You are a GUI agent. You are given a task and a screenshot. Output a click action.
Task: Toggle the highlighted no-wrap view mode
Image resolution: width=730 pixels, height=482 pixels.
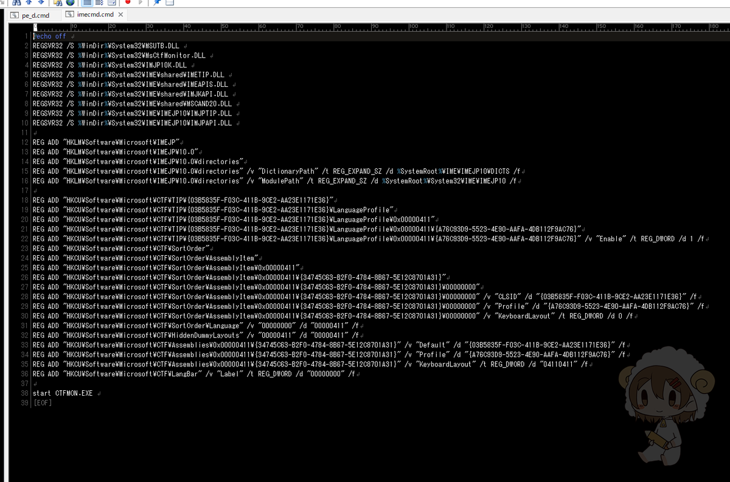85,4
